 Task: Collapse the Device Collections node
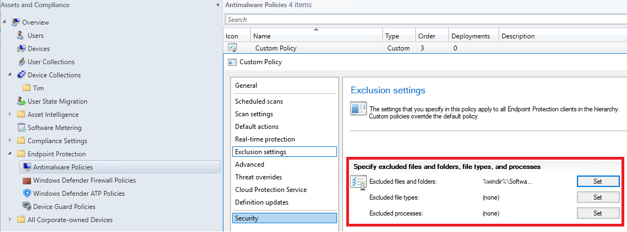pyautogui.click(x=10, y=75)
